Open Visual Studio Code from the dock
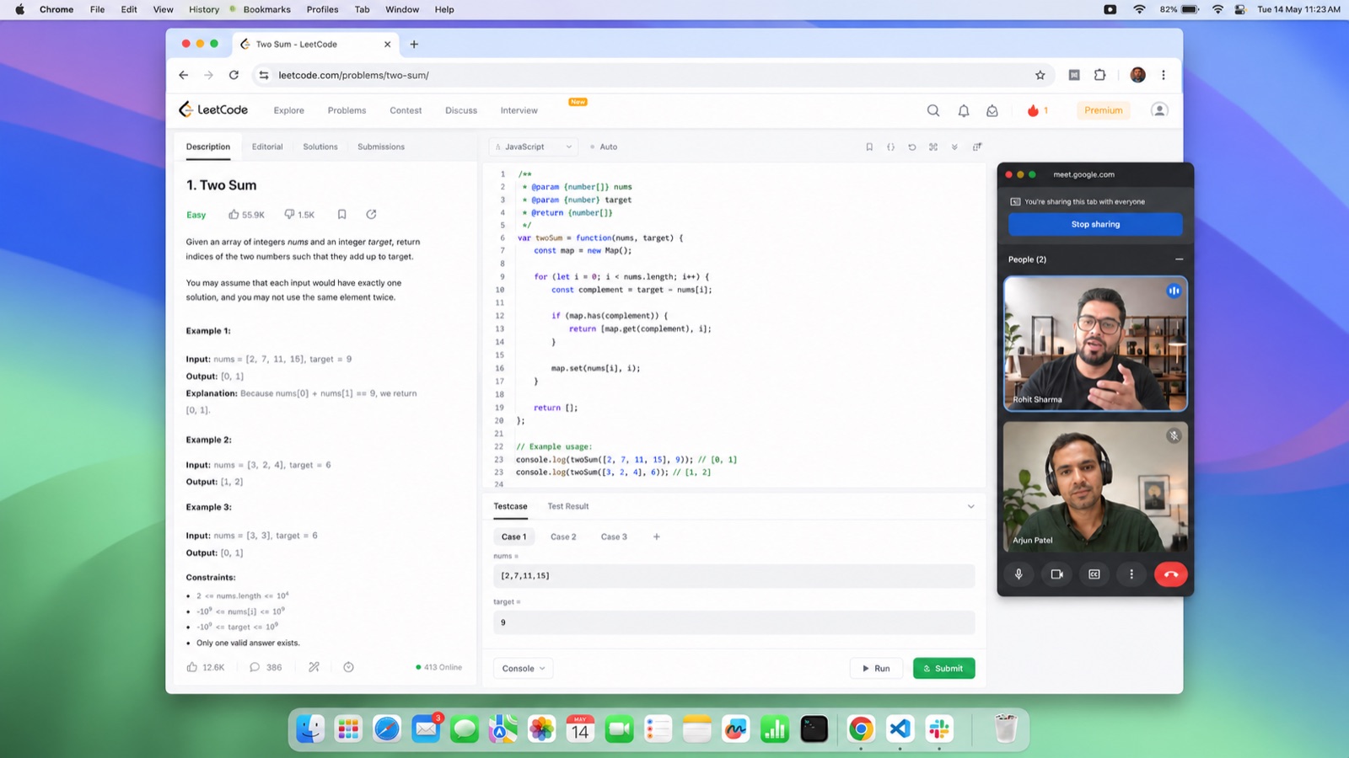 (900, 729)
